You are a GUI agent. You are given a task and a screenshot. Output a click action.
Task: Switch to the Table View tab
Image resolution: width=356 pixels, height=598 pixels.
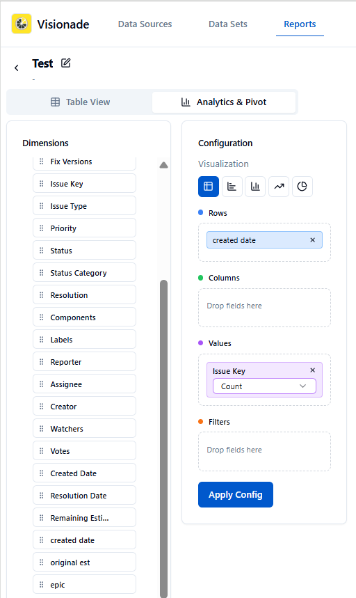(x=81, y=102)
